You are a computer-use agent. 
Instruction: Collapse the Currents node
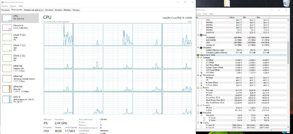coord(198,105)
